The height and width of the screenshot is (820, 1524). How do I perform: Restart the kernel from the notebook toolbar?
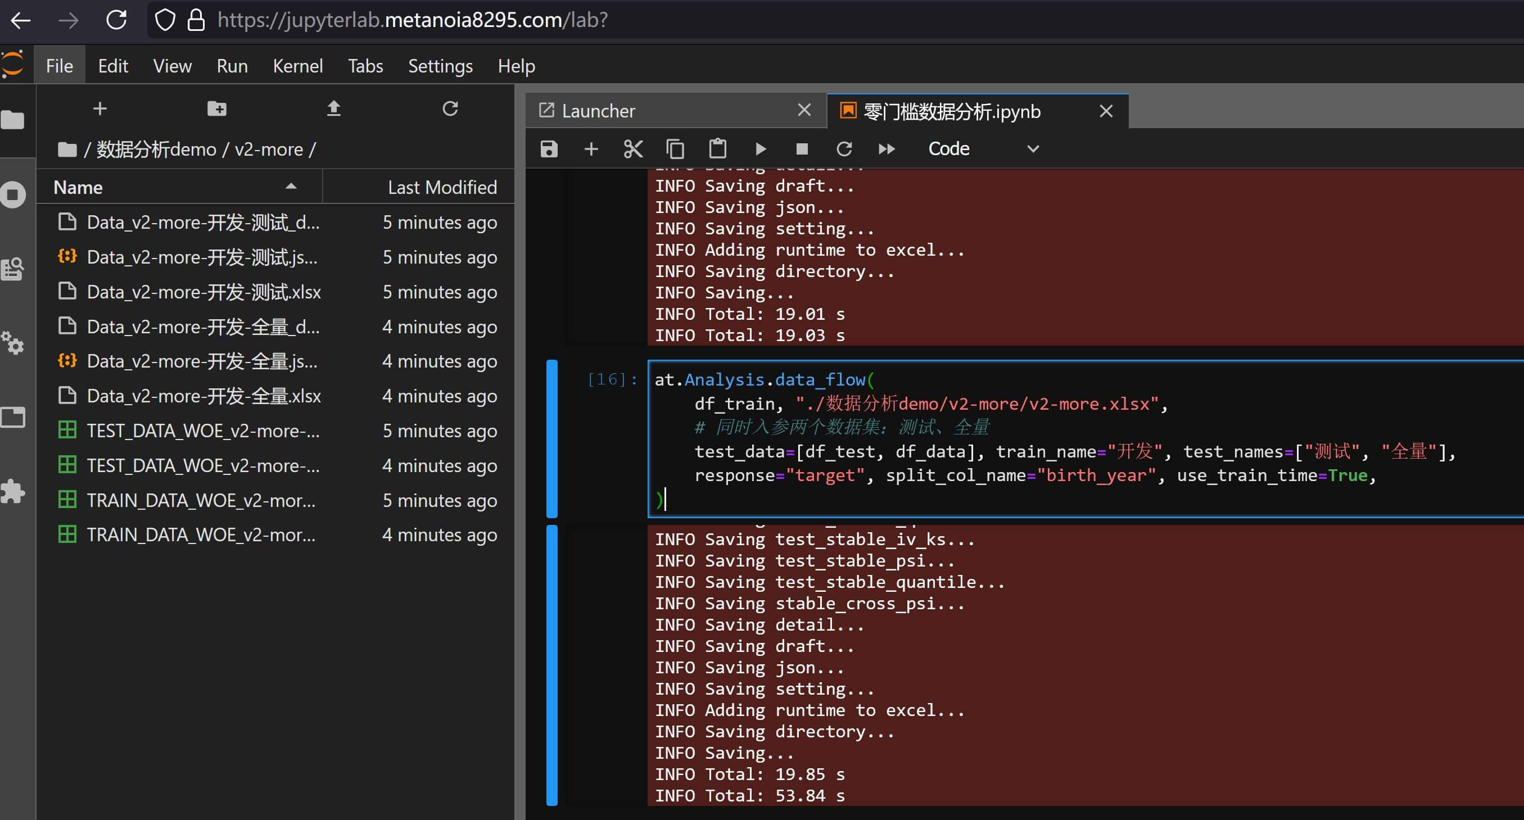tap(844, 148)
